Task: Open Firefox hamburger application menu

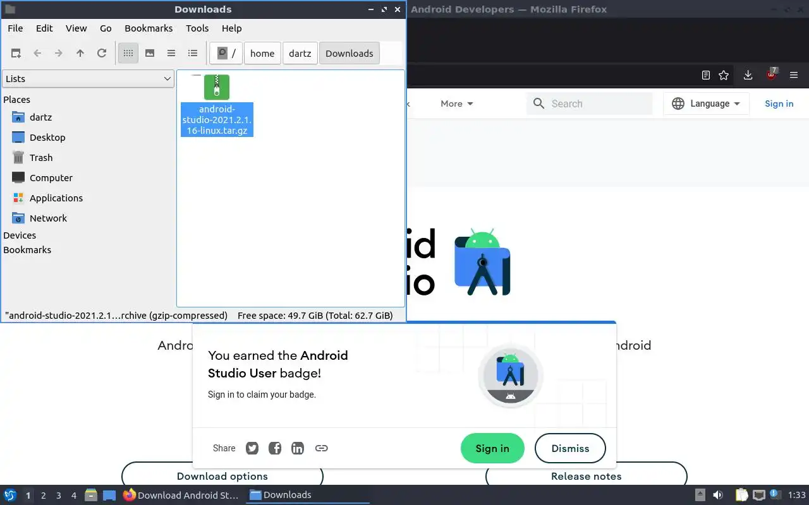Action: click(x=793, y=75)
